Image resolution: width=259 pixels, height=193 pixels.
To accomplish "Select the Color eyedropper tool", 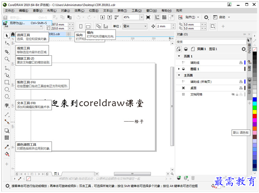I will 7,146.
